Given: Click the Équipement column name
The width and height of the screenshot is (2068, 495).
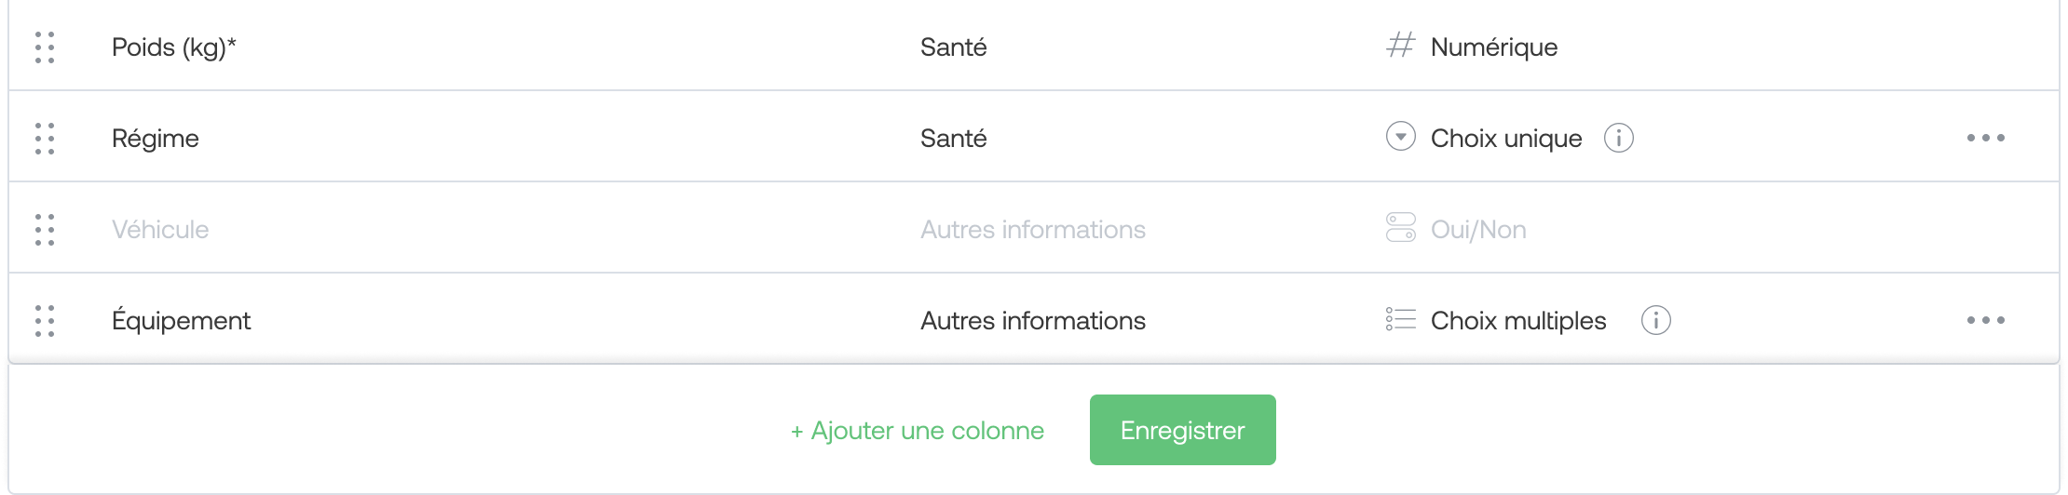Looking at the screenshot, I should click(x=181, y=320).
